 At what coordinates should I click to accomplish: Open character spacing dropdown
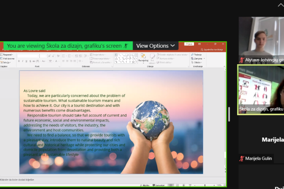pyautogui.click(x=38, y=61)
